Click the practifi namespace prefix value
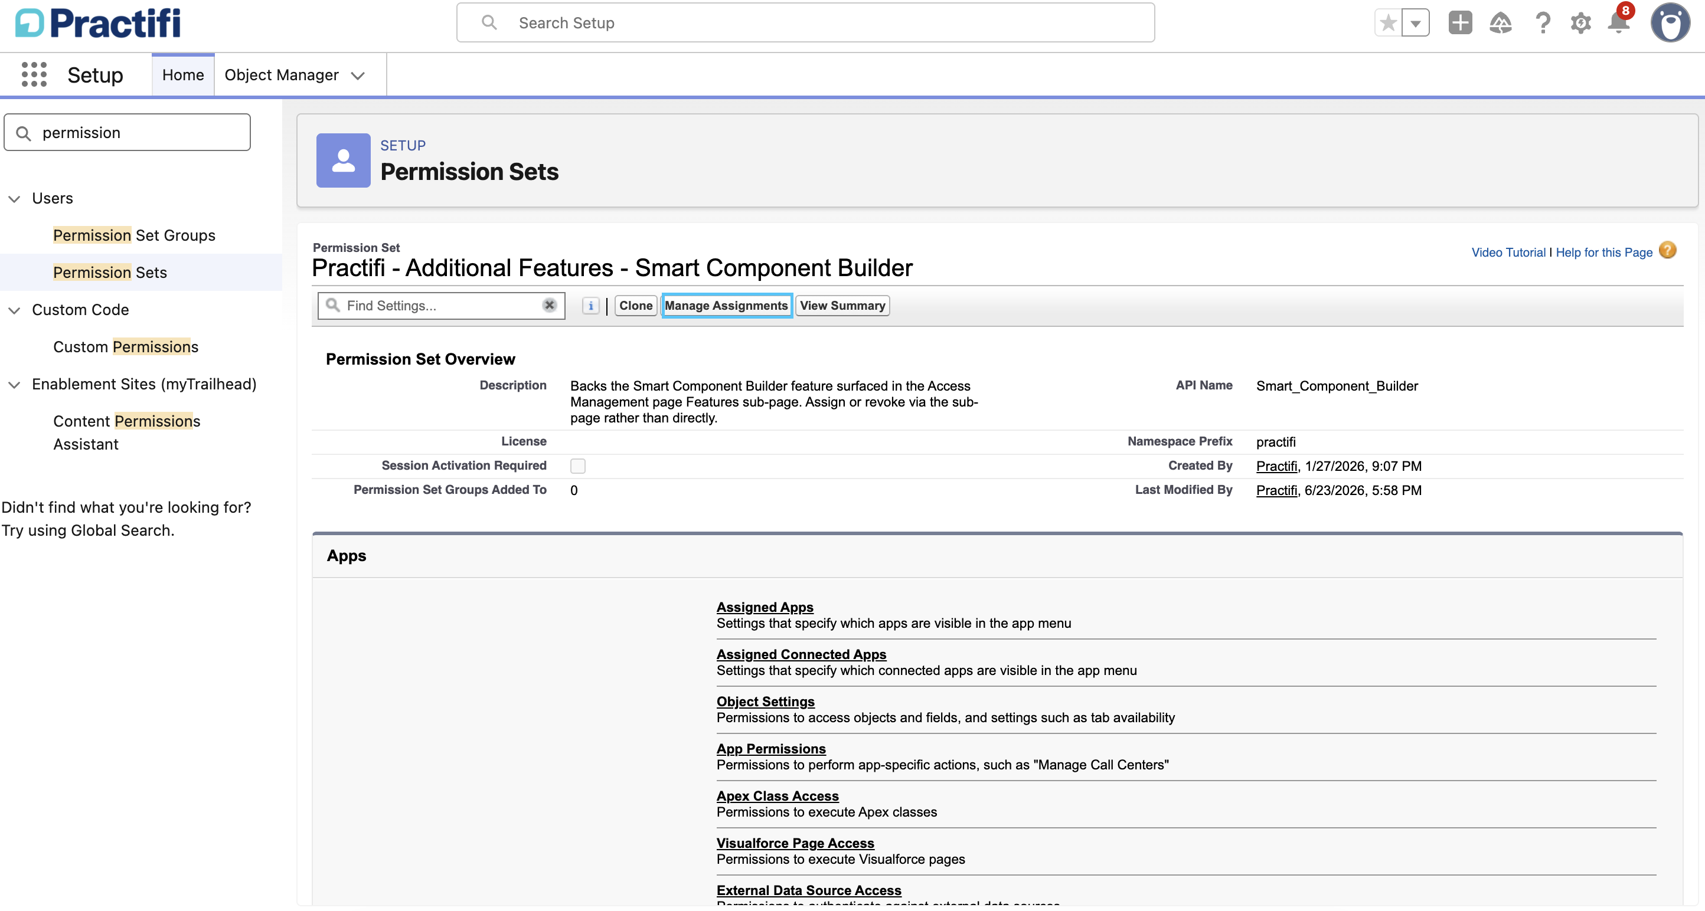1705x911 pixels. 1275,441
